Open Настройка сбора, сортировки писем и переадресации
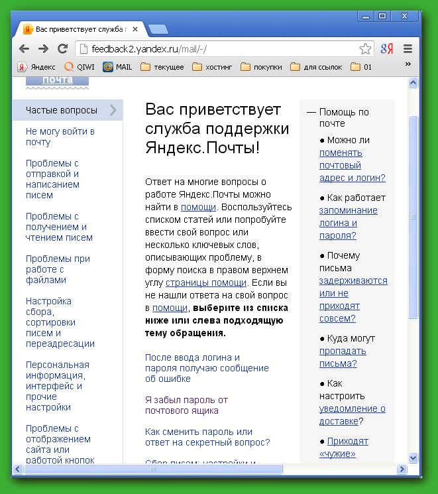The height and width of the screenshot is (494, 438). click(60, 322)
